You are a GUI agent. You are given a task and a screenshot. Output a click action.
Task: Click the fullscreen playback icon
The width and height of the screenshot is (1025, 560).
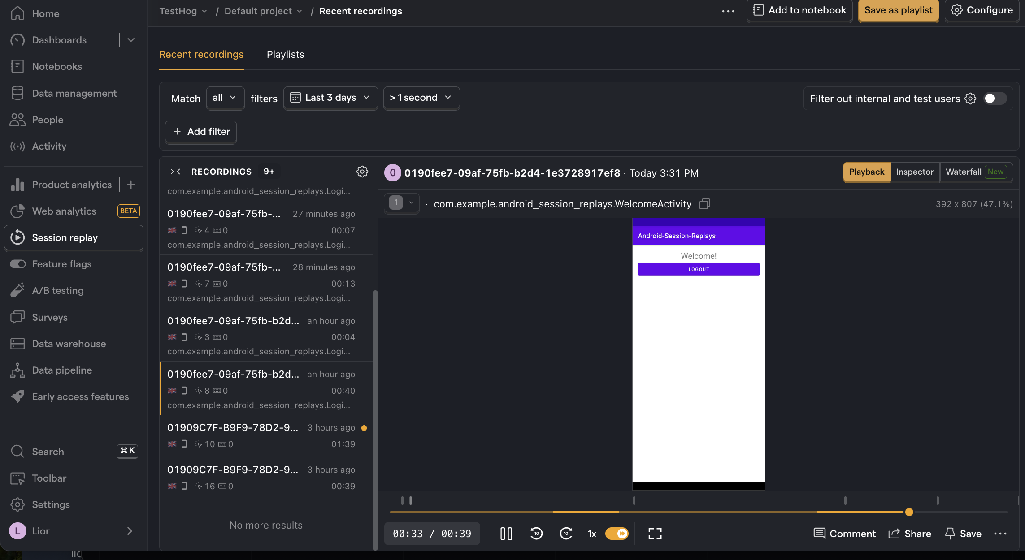[655, 533]
